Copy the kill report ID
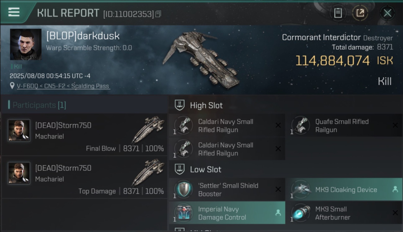The image size is (403, 232). coord(158,14)
